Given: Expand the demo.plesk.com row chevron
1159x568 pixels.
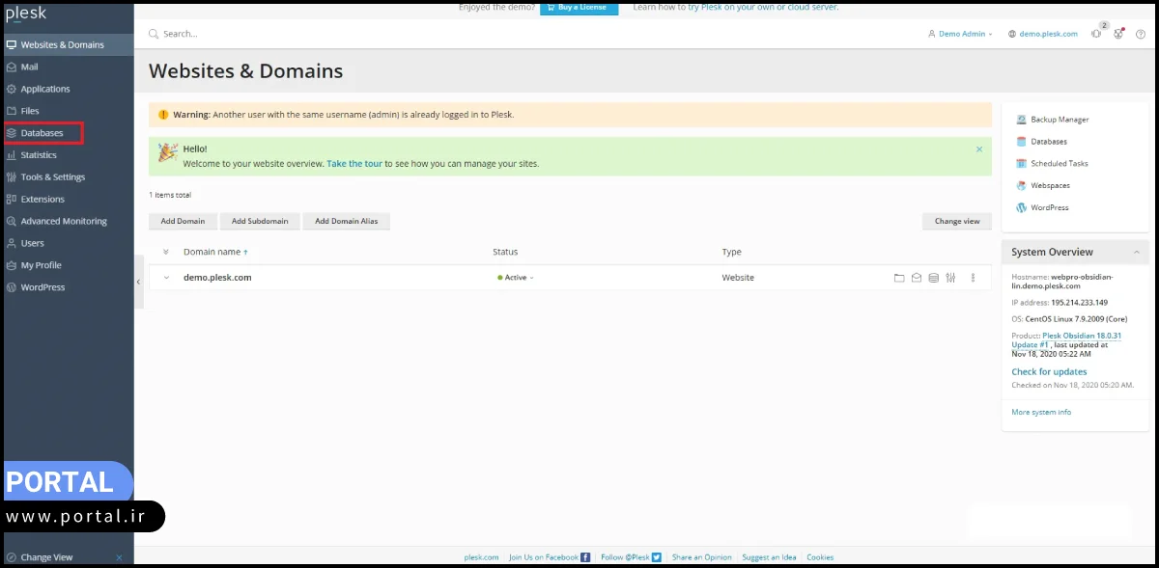Looking at the screenshot, I should point(166,278).
